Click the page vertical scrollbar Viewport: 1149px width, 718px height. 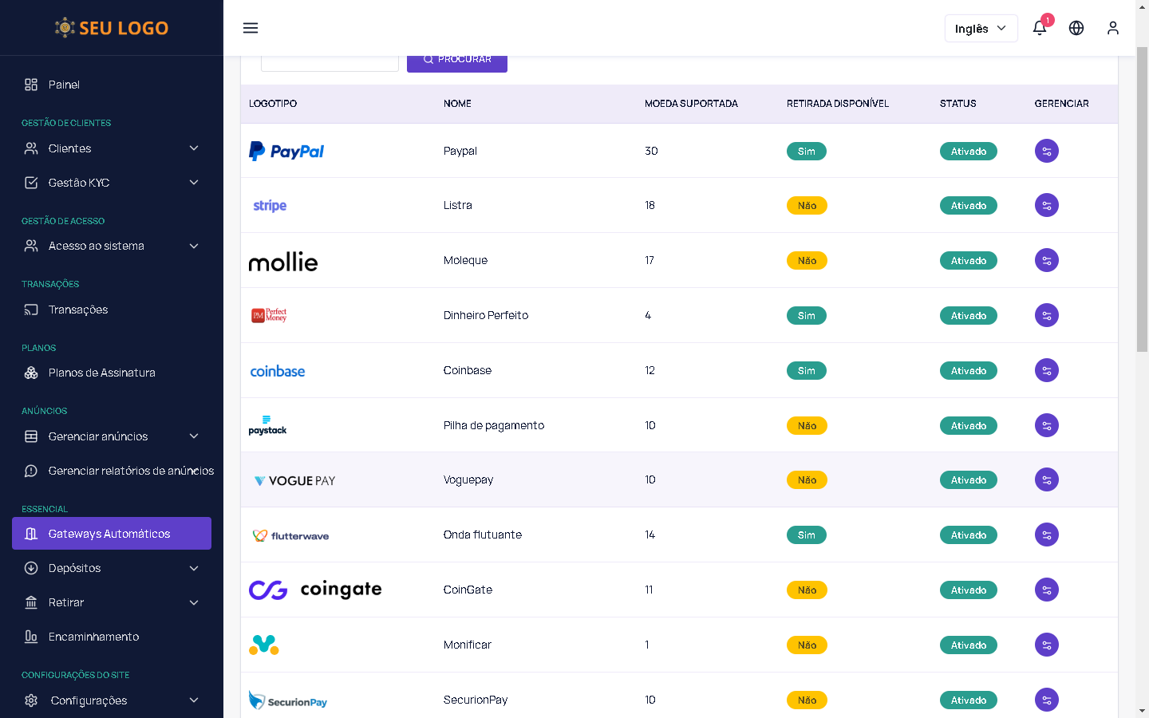[1142, 199]
